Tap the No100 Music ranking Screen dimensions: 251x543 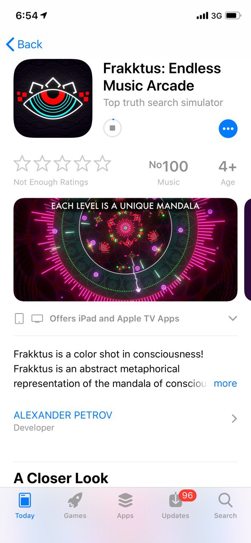click(169, 173)
